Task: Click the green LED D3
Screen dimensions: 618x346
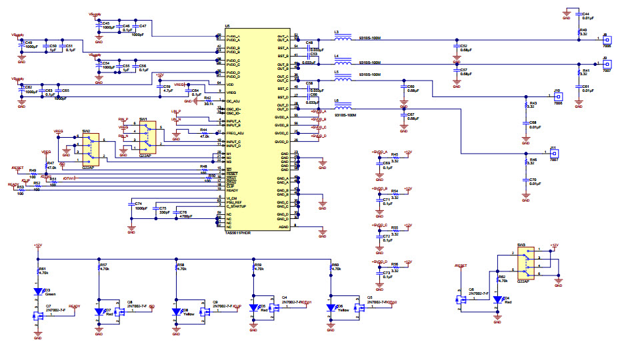Action: point(38,291)
